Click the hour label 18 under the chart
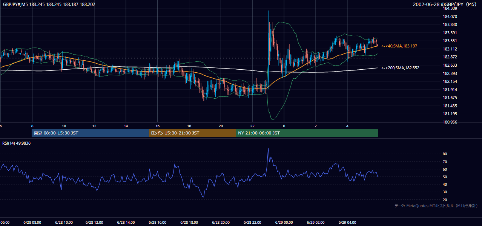Image resolution: width=482 pixels, height=226 pixels. tap(189, 126)
